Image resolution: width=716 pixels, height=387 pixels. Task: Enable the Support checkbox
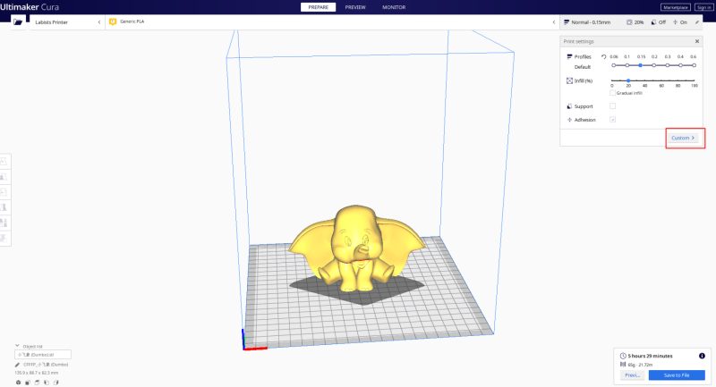click(x=613, y=106)
